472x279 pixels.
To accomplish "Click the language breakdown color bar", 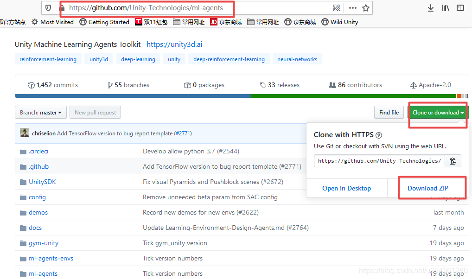I will (x=242, y=96).
